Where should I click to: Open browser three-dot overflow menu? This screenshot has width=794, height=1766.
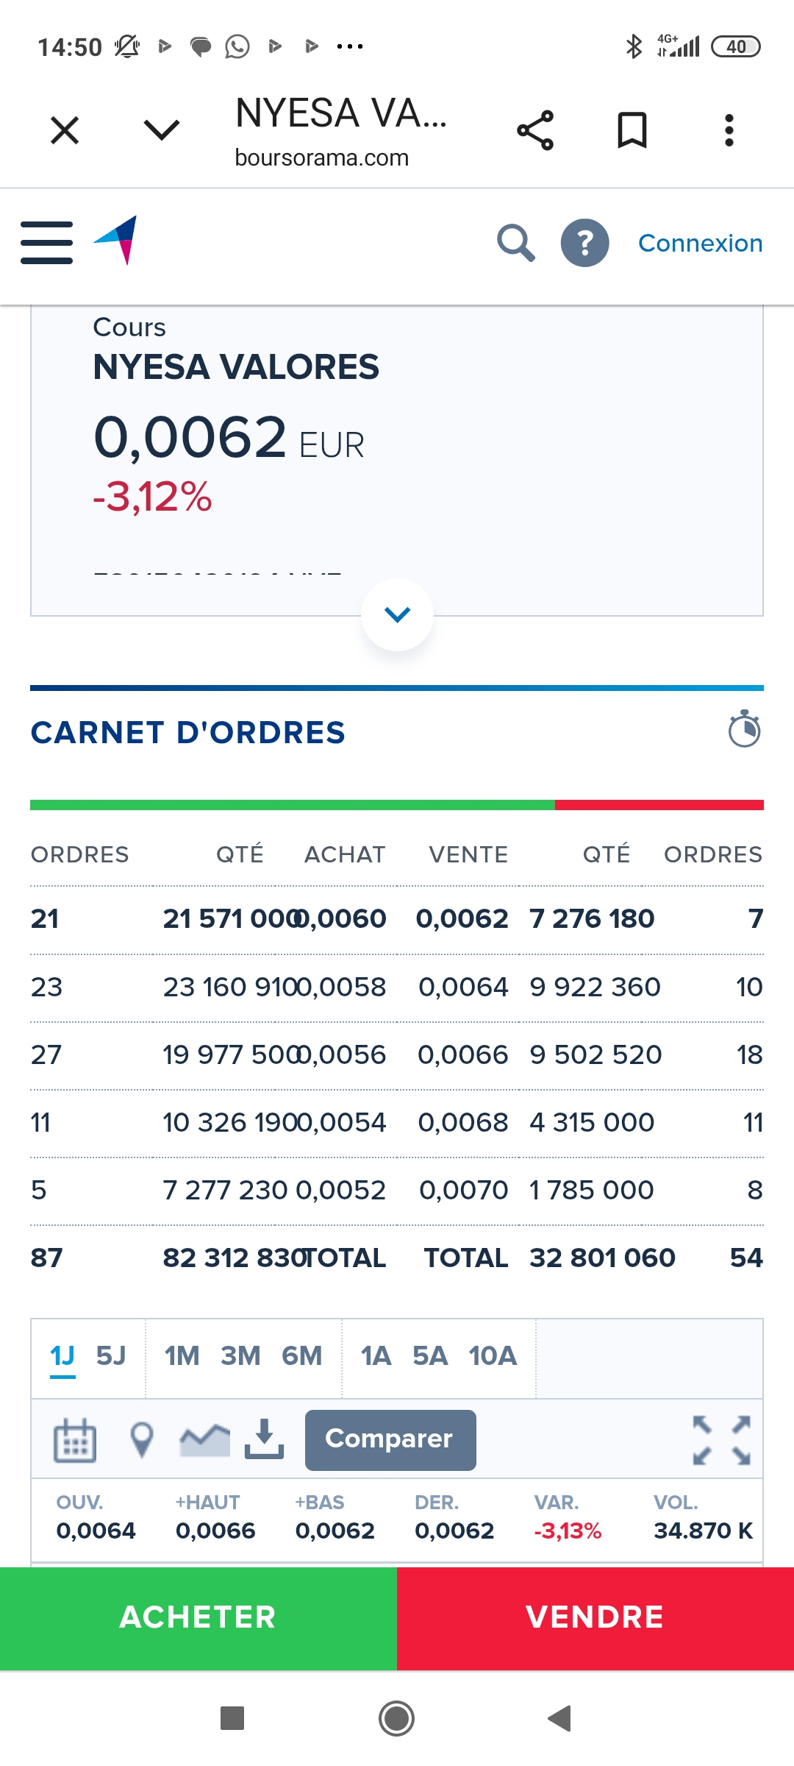coord(729,131)
